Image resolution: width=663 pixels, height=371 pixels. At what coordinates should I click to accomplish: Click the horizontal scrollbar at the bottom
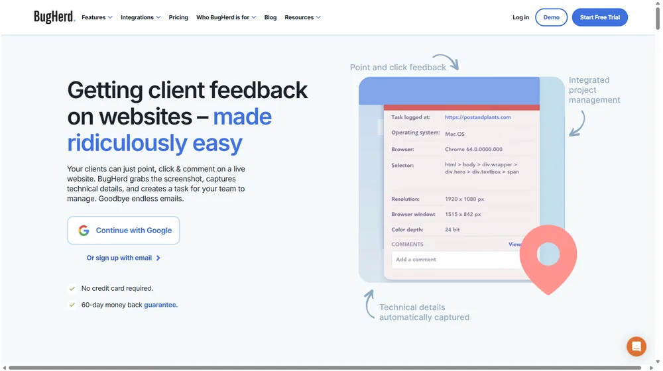pyautogui.click(x=325, y=368)
